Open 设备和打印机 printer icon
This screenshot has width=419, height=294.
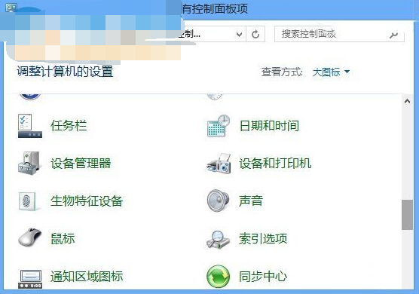(x=219, y=164)
